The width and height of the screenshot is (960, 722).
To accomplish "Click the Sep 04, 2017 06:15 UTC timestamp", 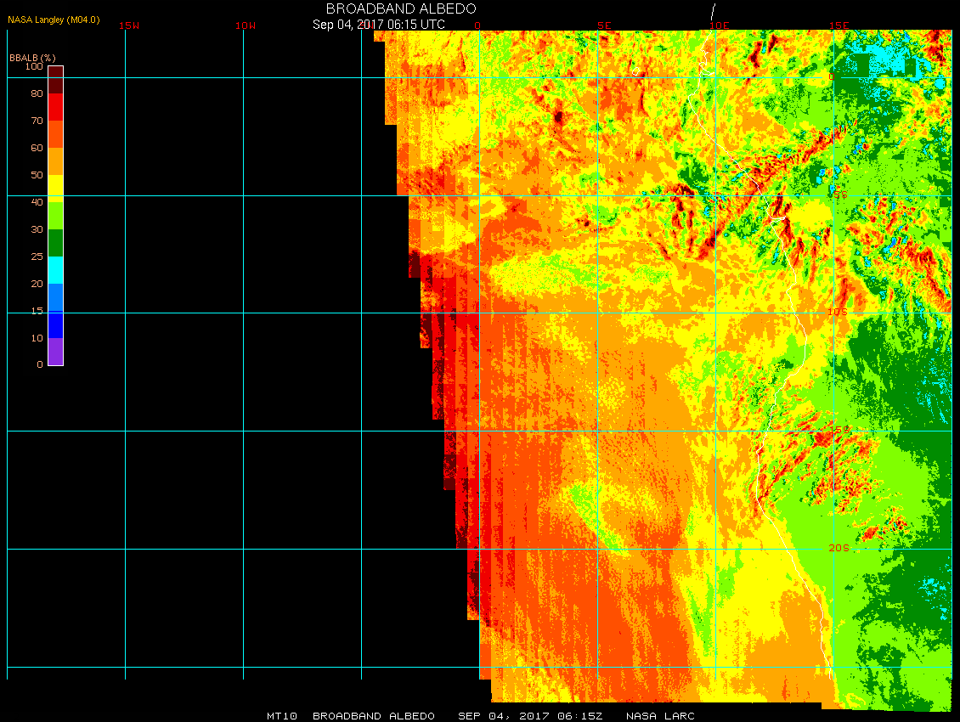I will (379, 24).
